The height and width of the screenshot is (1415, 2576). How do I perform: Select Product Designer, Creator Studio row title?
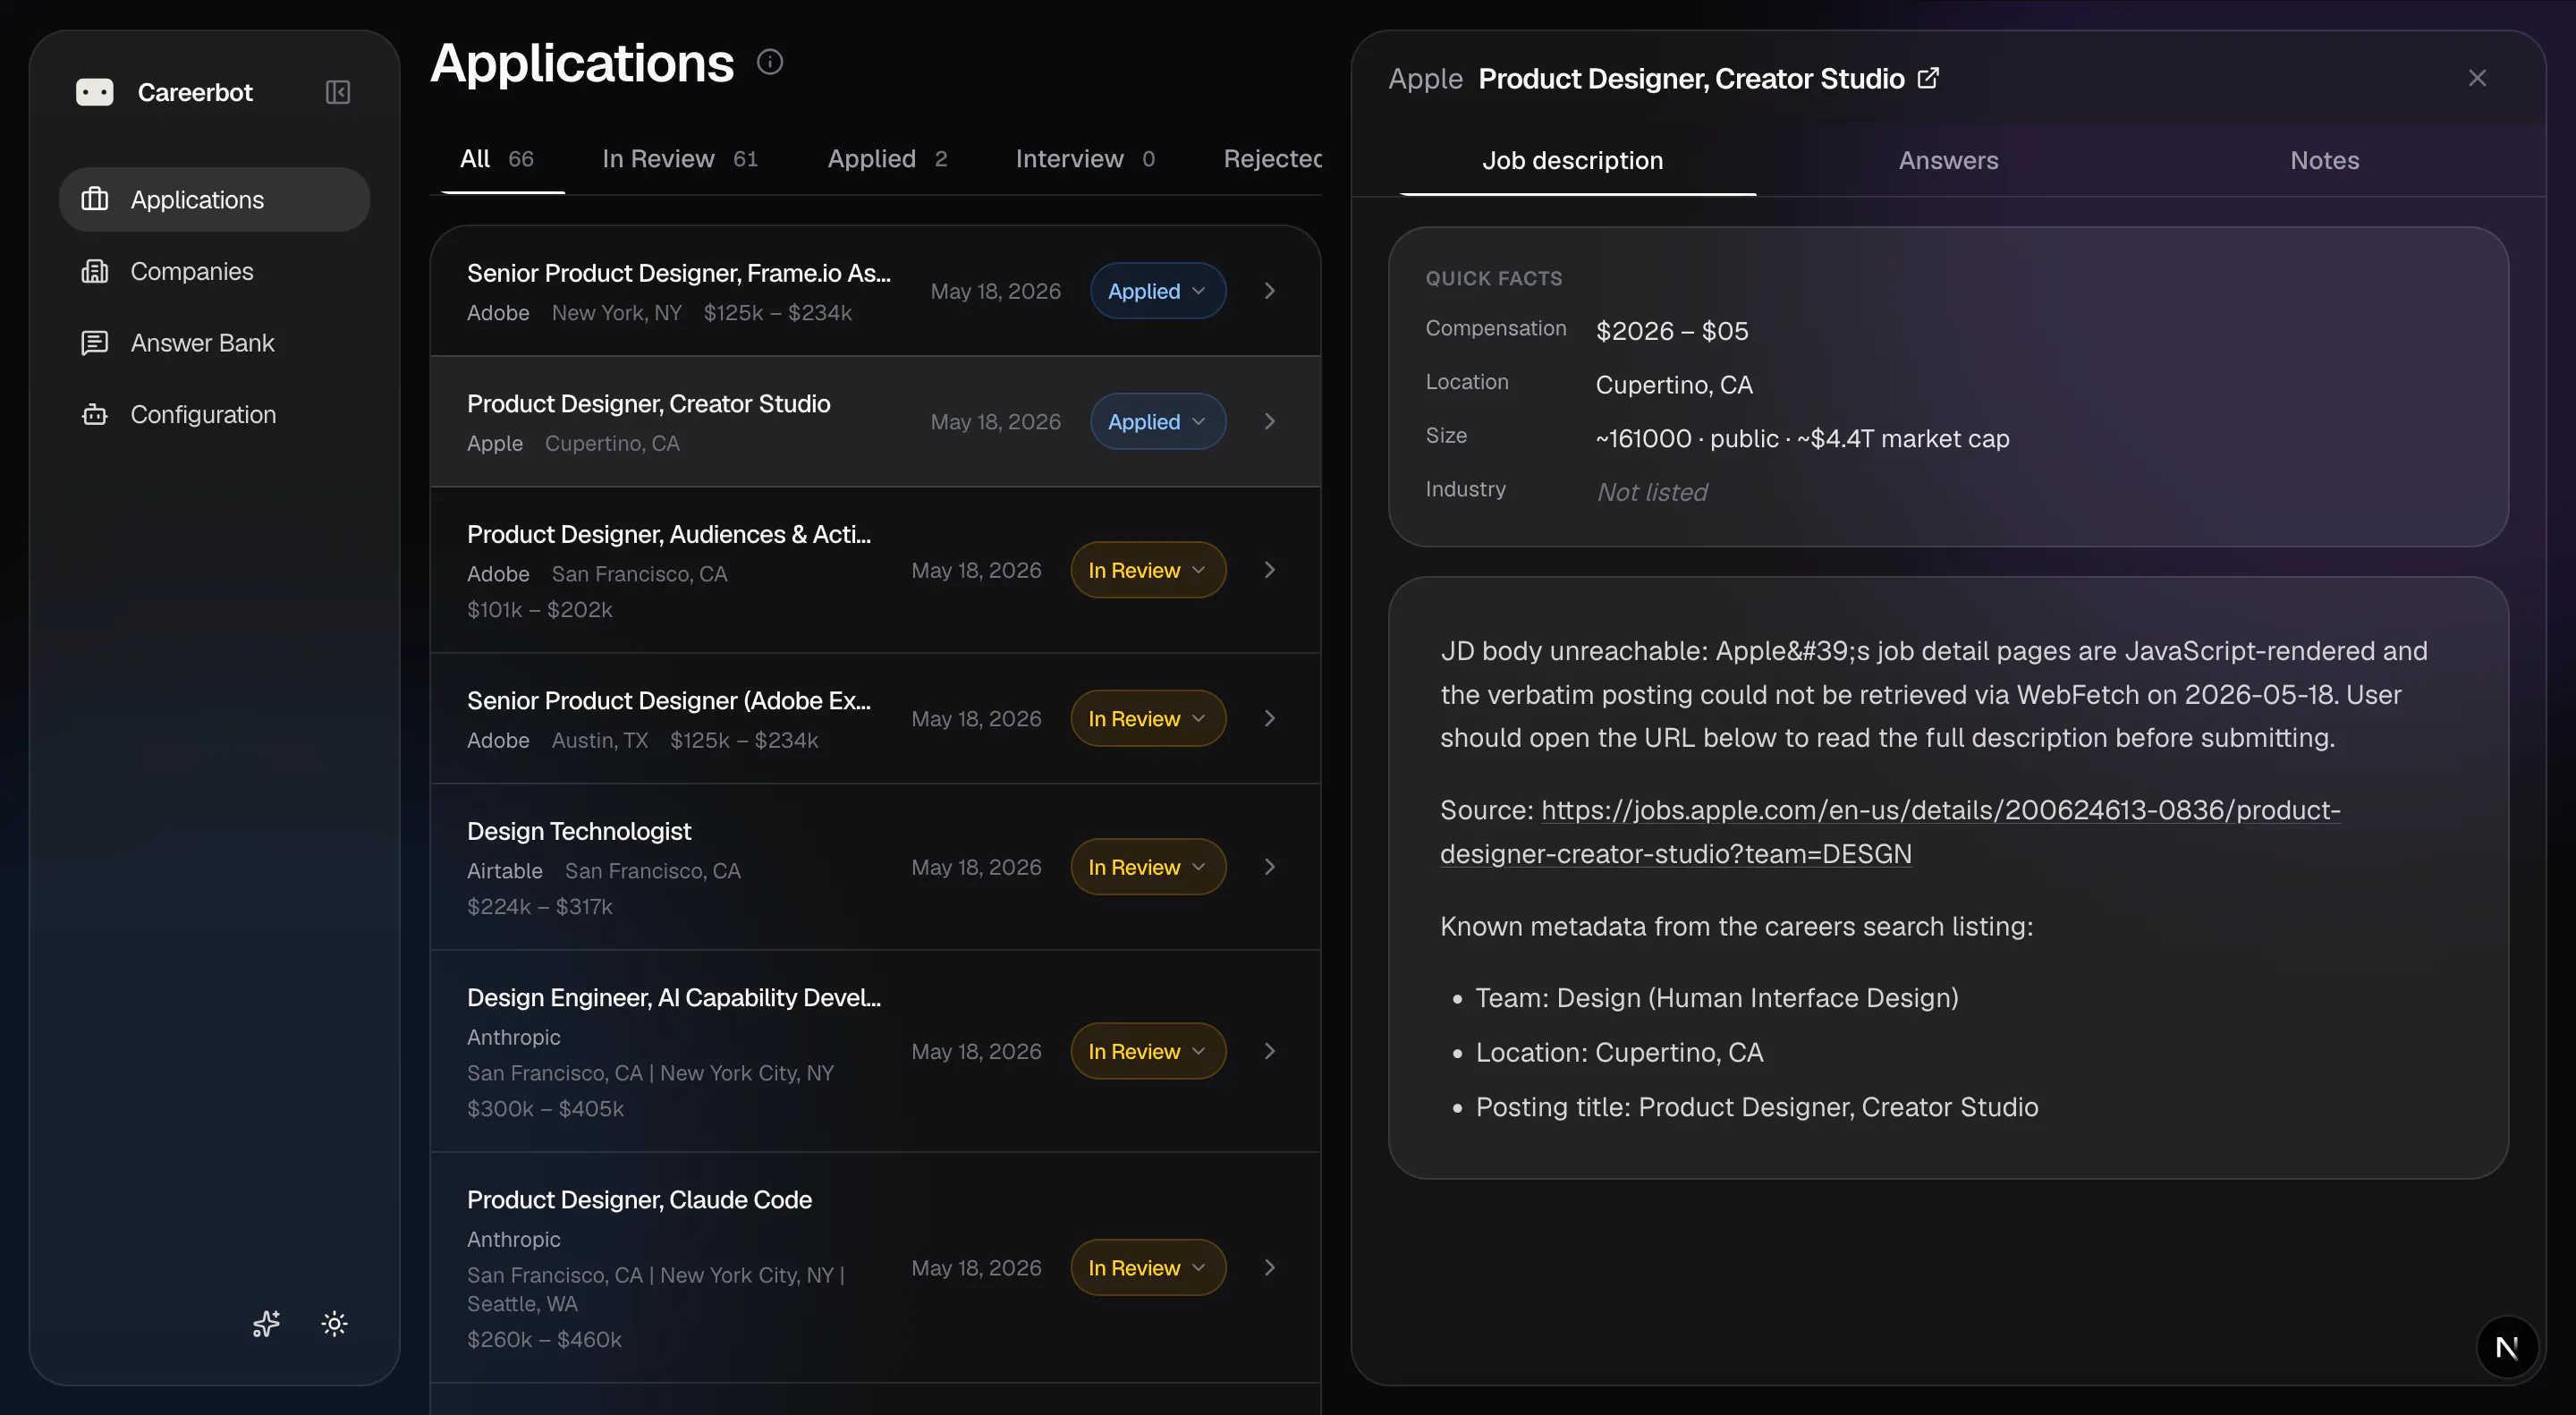648,403
